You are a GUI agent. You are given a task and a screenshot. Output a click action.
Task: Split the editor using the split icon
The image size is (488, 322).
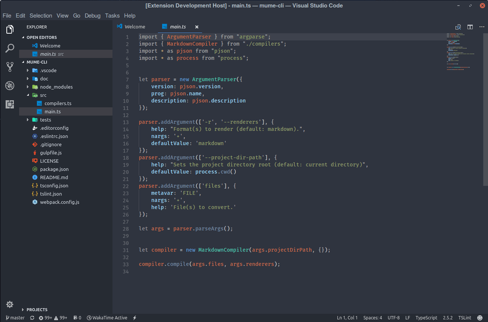[x=469, y=27]
